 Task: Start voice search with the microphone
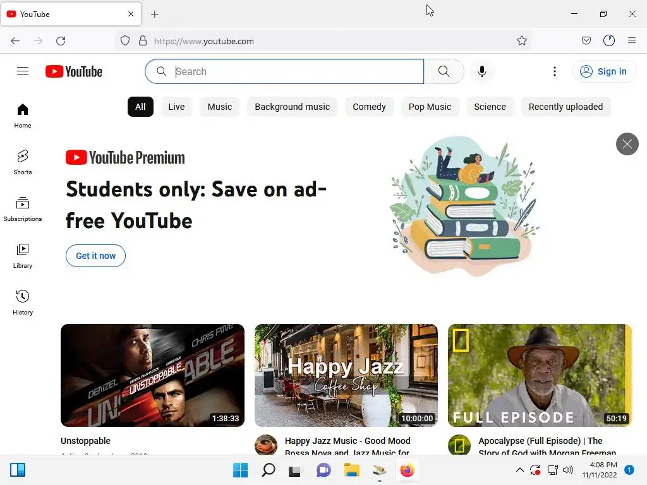[x=481, y=71]
